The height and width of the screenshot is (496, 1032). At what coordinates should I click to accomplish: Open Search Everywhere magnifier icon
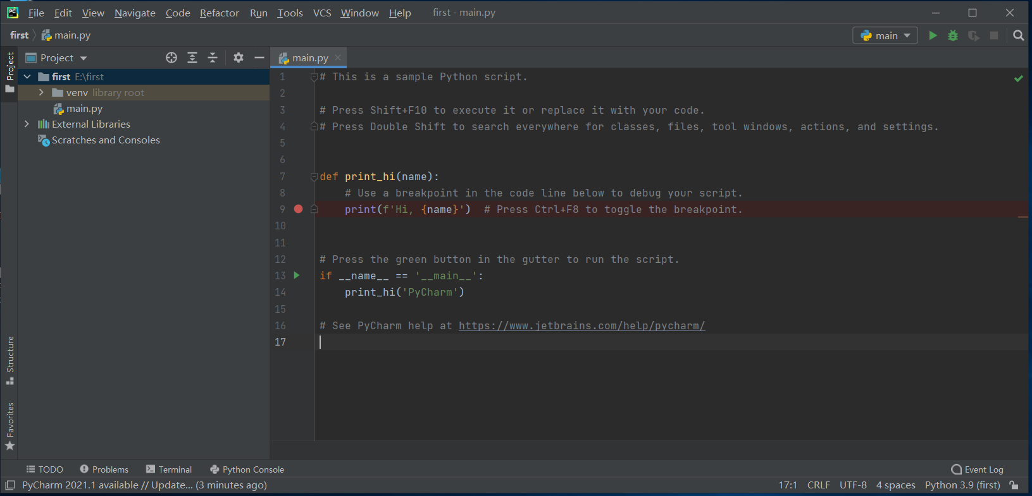1018,35
